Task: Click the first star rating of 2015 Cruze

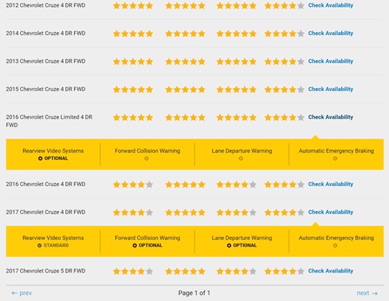Action: (x=133, y=90)
